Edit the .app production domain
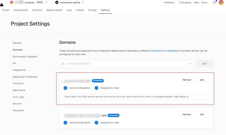This screenshot has width=226, height=135. coord(202,115)
